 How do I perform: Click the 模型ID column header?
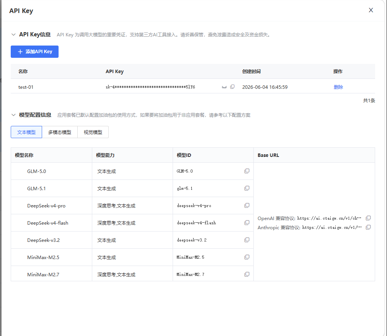[184, 155]
